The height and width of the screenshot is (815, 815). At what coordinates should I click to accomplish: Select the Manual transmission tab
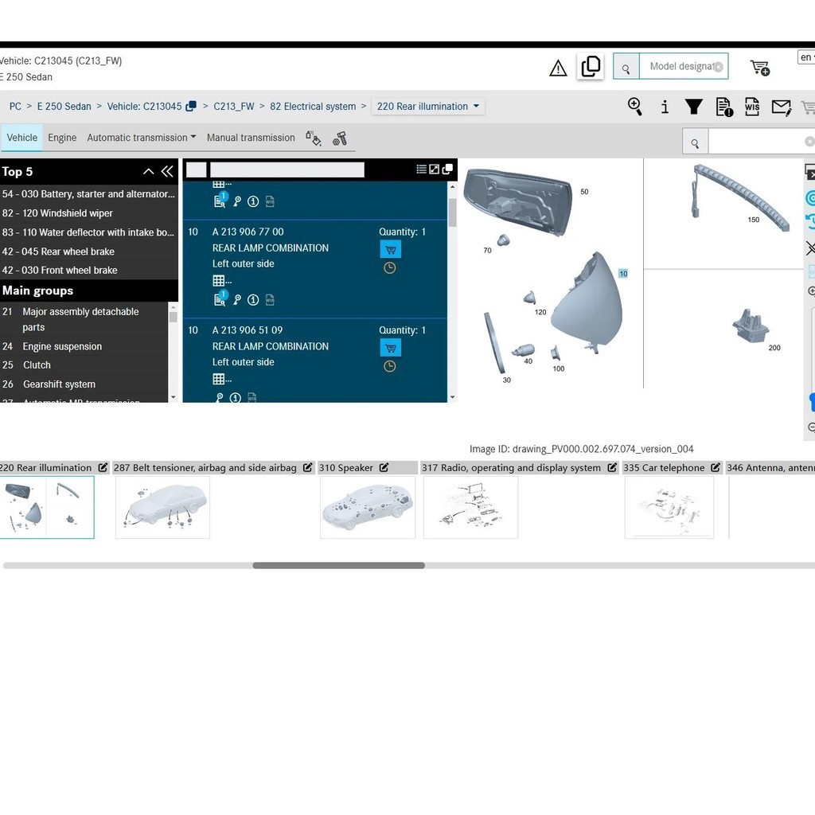pos(251,138)
